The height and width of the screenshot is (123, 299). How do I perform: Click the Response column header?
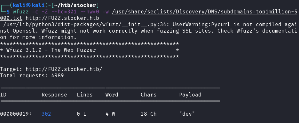tap(54, 95)
